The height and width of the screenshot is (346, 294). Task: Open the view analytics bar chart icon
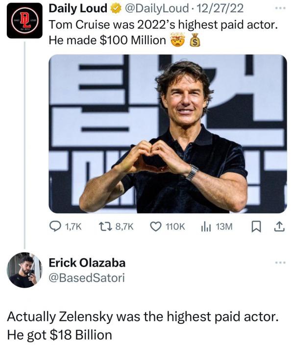(206, 226)
